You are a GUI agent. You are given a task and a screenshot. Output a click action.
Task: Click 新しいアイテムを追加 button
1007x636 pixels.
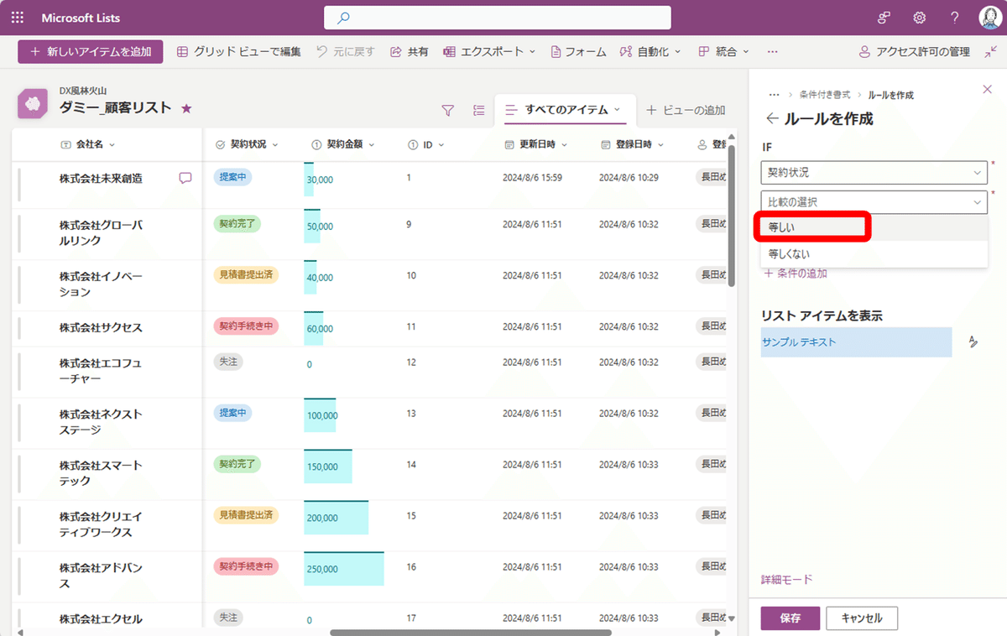pyautogui.click(x=90, y=52)
